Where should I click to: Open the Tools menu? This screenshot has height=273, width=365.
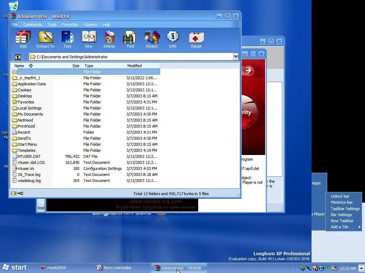(x=52, y=25)
